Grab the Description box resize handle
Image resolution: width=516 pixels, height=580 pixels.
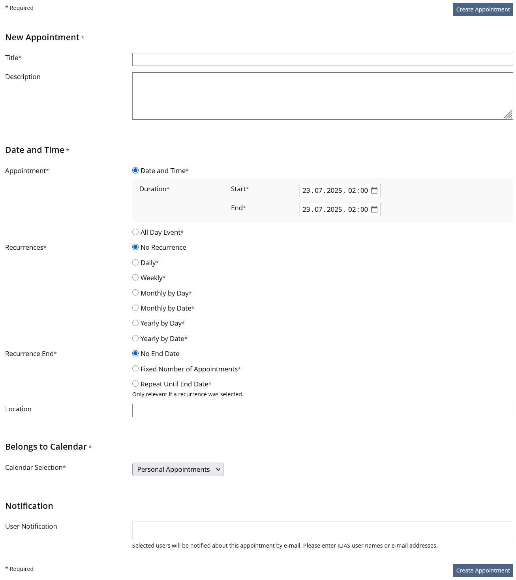coord(508,115)
